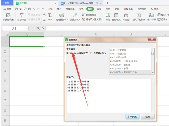Click the 自动筛选 filter funnel icon
Image resolution: width=169 pixels, height=126 pixels.
tap(21, 16)
